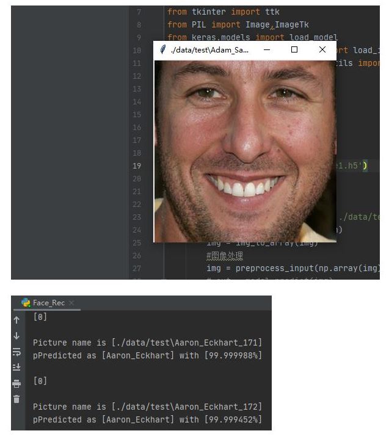389x439 pixels.
Task: Click the Aaron_Eckhart_171 path in console
Action: 186,343
